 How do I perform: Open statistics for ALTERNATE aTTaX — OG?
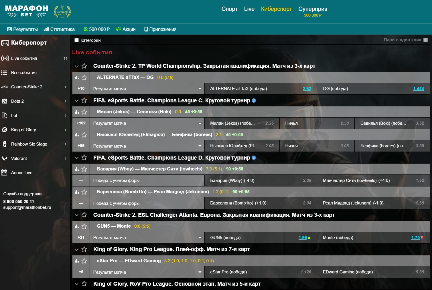[77, 78]
